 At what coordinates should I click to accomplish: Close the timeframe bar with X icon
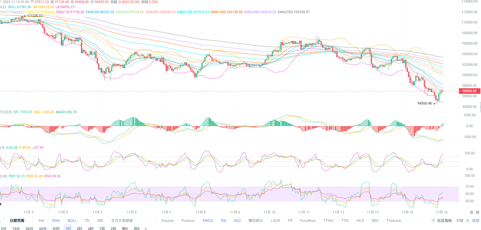click(x=146, y=229)
